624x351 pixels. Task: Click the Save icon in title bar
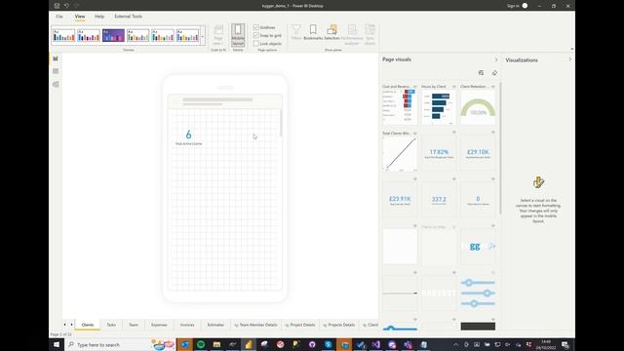click(x=57, y=6)
